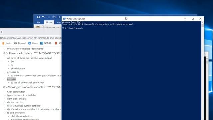Viewport: 213px width, 120px height.
Task: Click the 'to add a variable:' bullet
Action: 16,113
